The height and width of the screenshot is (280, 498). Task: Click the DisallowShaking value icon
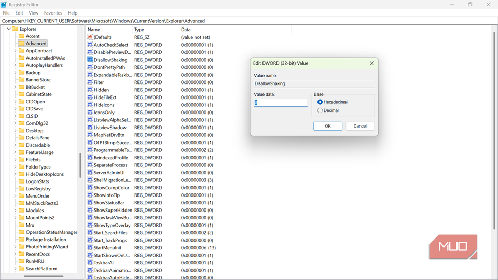(x=90, y=60)
